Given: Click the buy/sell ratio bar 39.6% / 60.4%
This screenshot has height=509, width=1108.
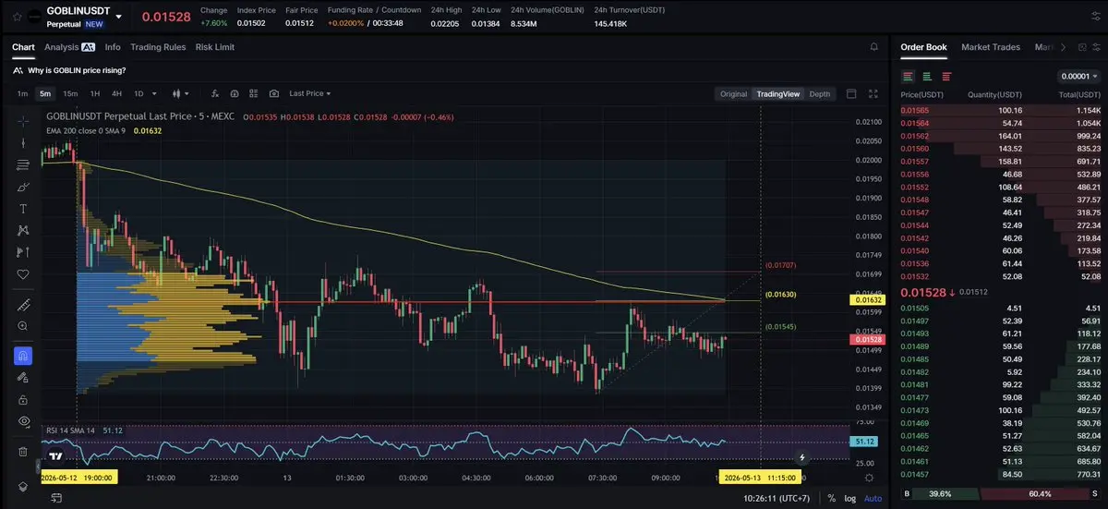Looking at the screenshot, I should tap(1001, 495).
